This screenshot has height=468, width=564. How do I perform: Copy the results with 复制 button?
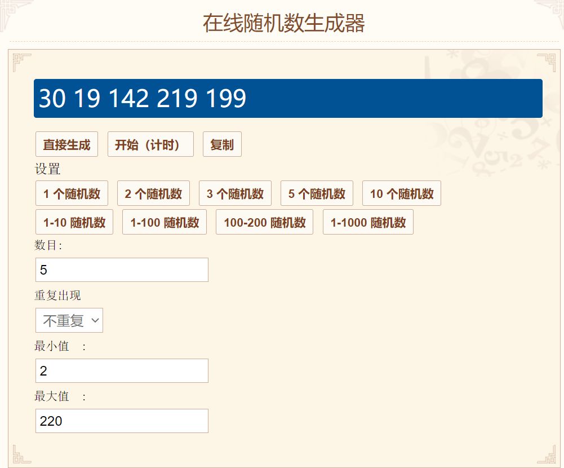(x=222, y=144)
